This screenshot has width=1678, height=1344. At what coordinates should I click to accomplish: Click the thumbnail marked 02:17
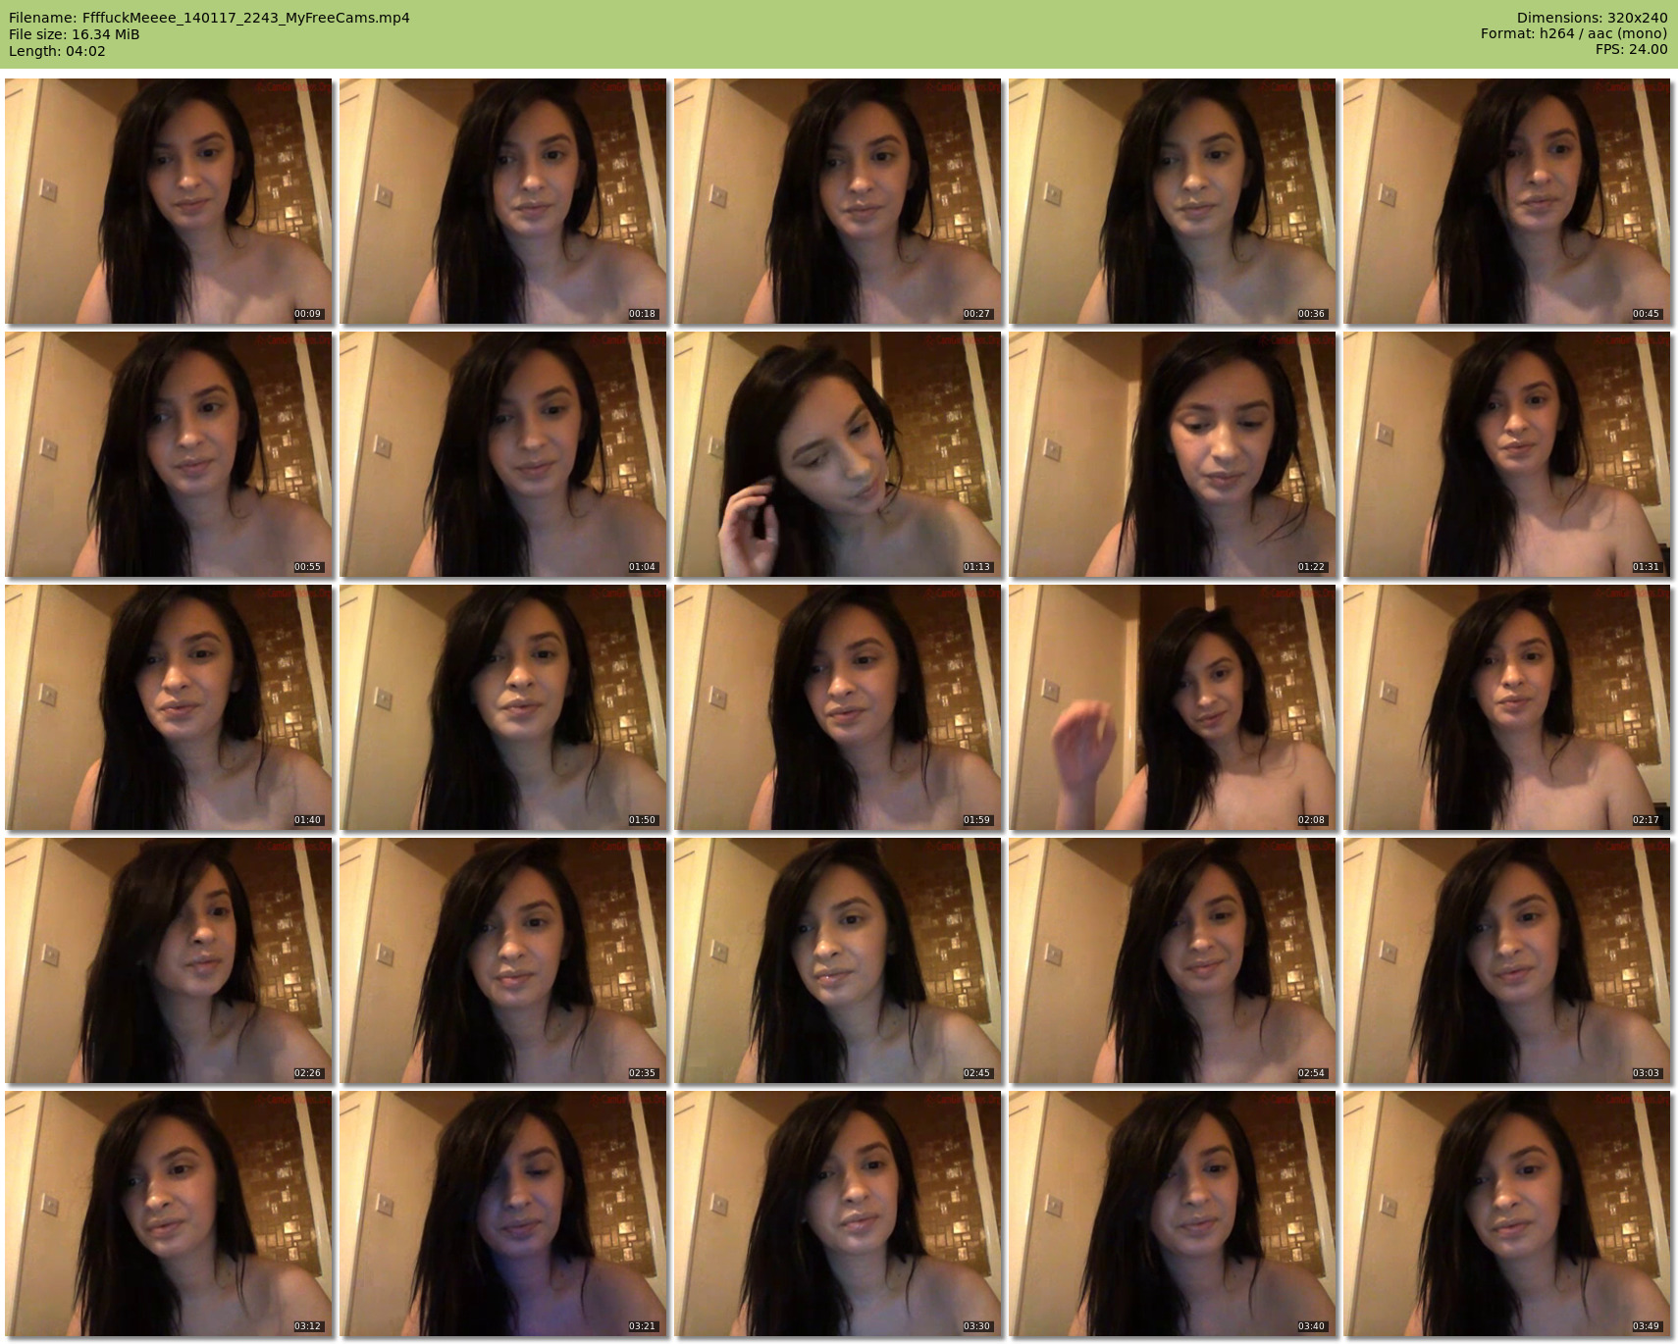point(1507,707)
